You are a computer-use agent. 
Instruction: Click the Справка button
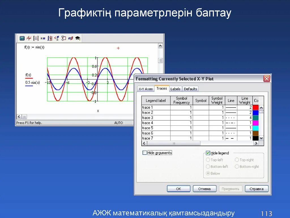[x=257, y=189]
